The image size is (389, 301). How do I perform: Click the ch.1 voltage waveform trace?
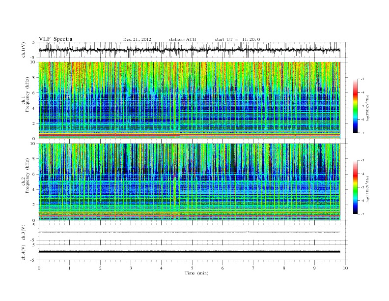189,50
